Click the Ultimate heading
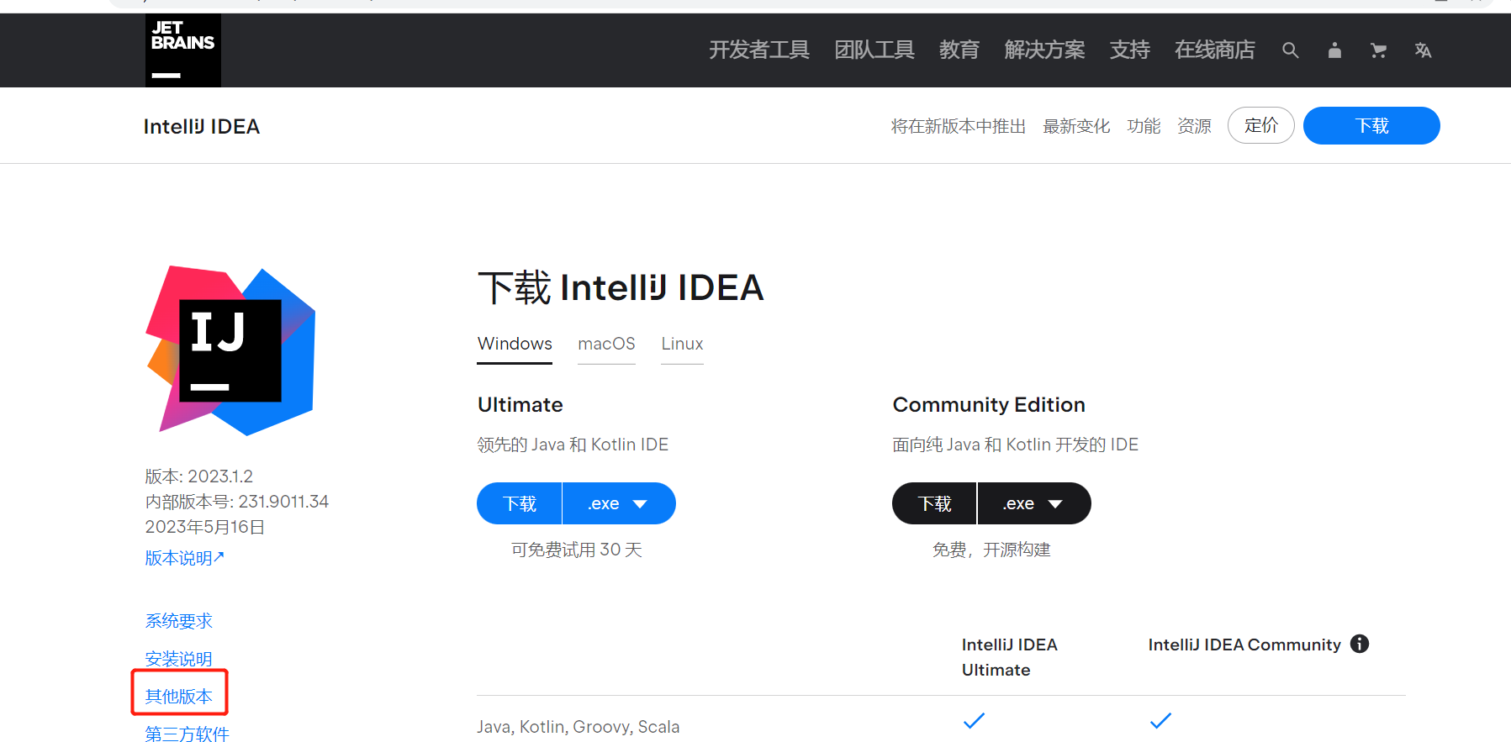Viewport: 1511px width, 742px height. click(x=520, y=405)
